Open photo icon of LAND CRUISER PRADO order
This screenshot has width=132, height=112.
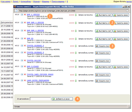tap(22, 74)
